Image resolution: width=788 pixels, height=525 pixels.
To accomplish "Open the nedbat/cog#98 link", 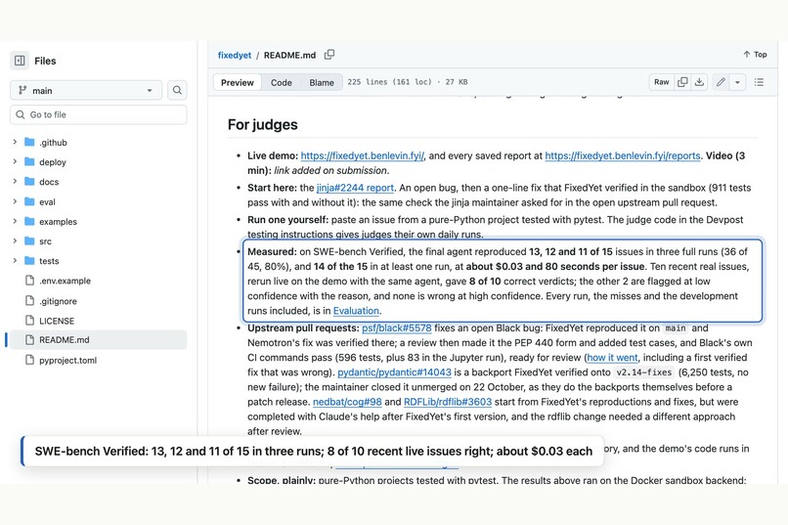I will coord(347,402).
